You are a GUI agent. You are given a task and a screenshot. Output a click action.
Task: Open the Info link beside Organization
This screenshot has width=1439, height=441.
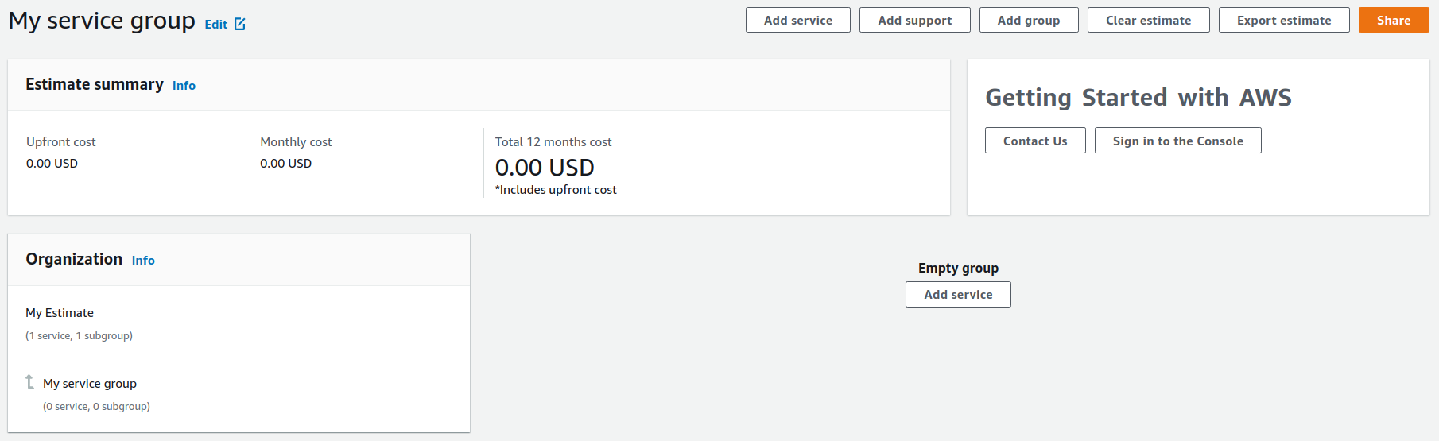[143, 261]
